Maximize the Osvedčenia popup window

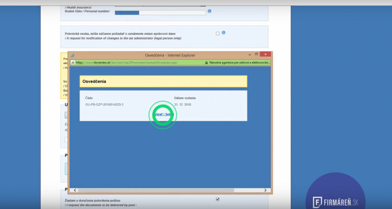point(256,54)
